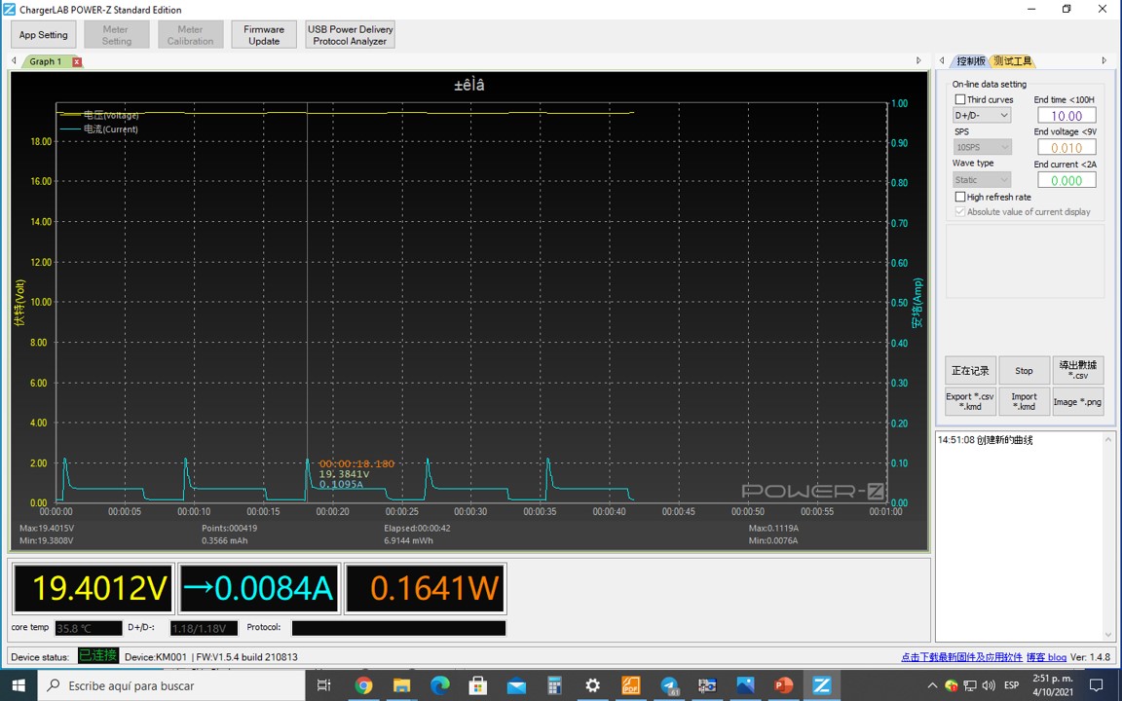This screenshot has width=1122, height=701.
Task: Click the log panel scroll up arrow
Action: click(1108, 439)
